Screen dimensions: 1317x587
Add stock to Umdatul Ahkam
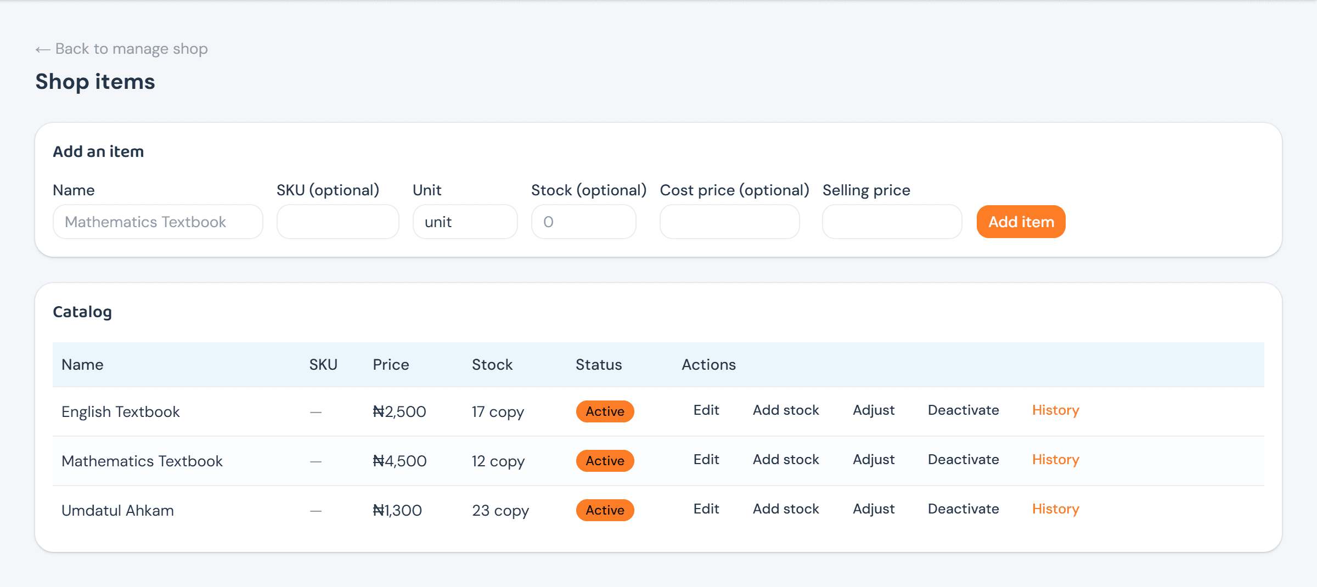point(786,509)
